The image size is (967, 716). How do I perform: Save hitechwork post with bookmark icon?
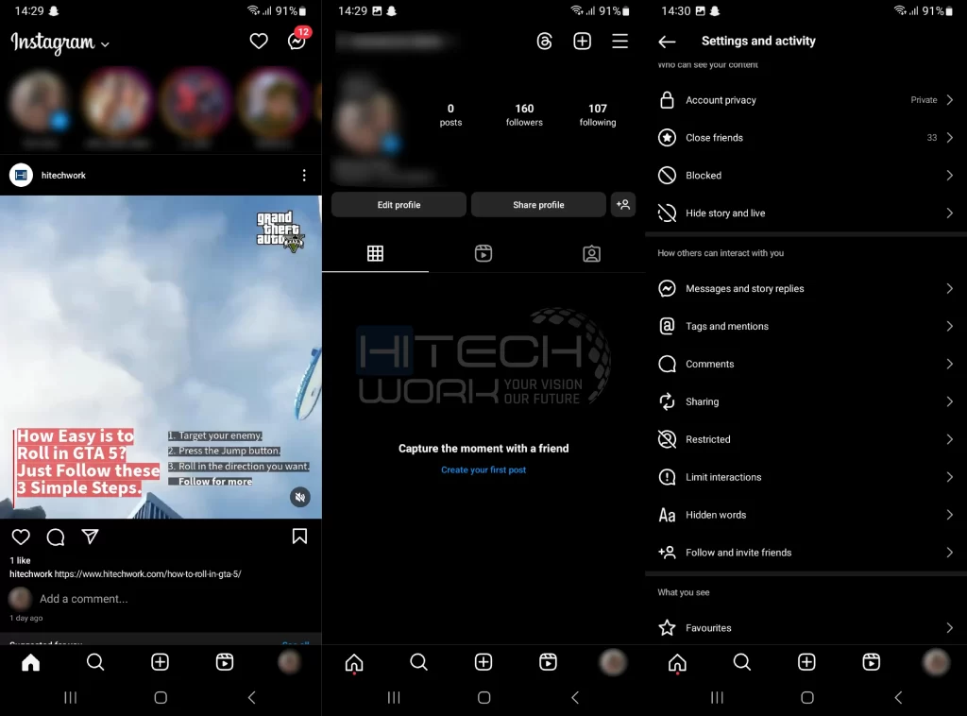(299, 537)
